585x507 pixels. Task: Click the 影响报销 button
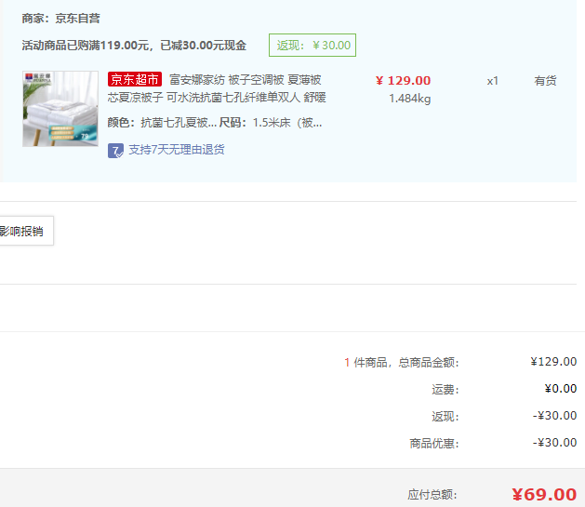coord(24,231)
